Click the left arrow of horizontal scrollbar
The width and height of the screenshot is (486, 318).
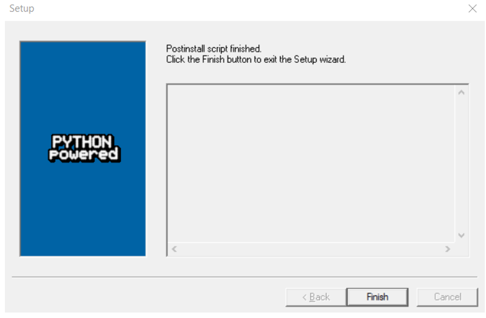coord(174,249)
